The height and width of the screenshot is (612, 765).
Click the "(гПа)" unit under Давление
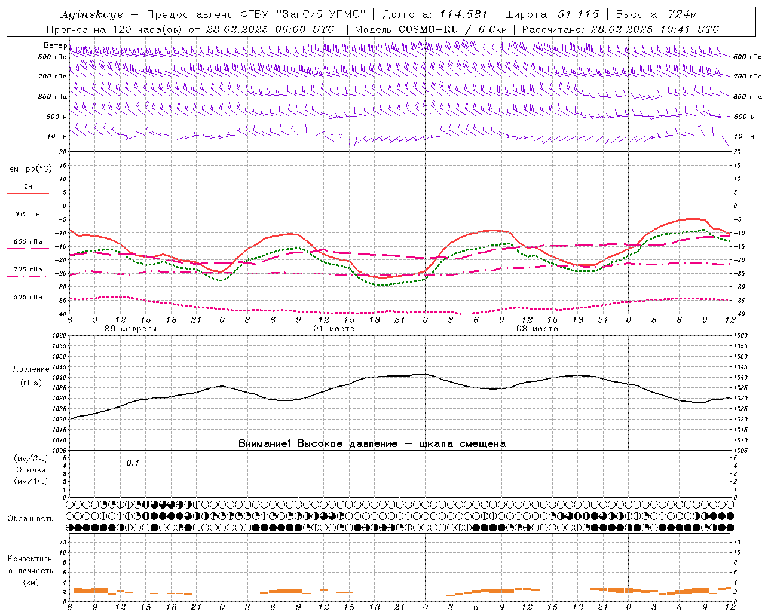coord(30,382)
